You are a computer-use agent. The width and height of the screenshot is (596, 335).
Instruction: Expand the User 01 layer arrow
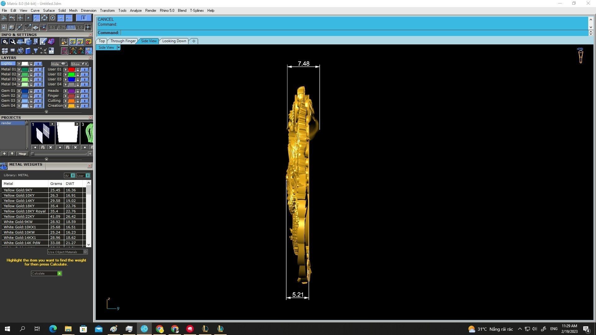pos(65,69)
